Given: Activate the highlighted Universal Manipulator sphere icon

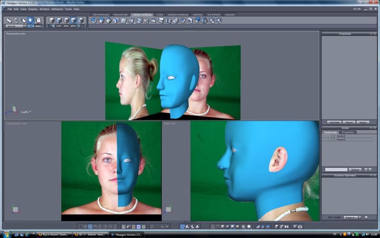Looking at the screenshot, I should pyautogui.click(x=31, y=20).
